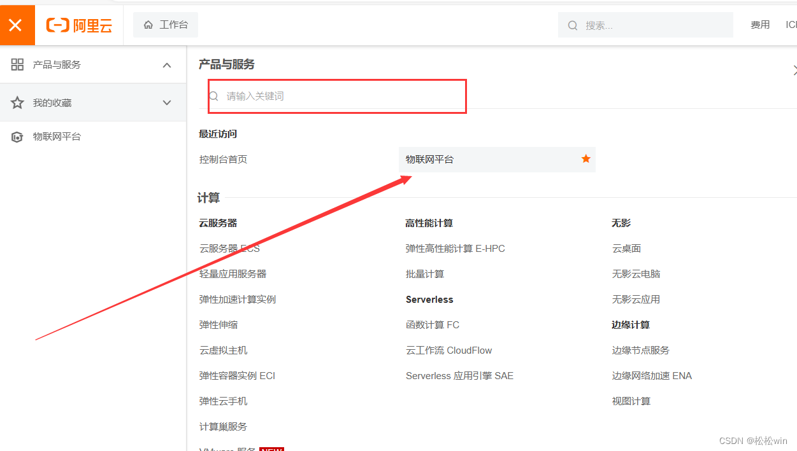The height and width of the screenshot is (451, 797).
Task: Click the Alibaba Cloud logo
Action: click(79, 25)
